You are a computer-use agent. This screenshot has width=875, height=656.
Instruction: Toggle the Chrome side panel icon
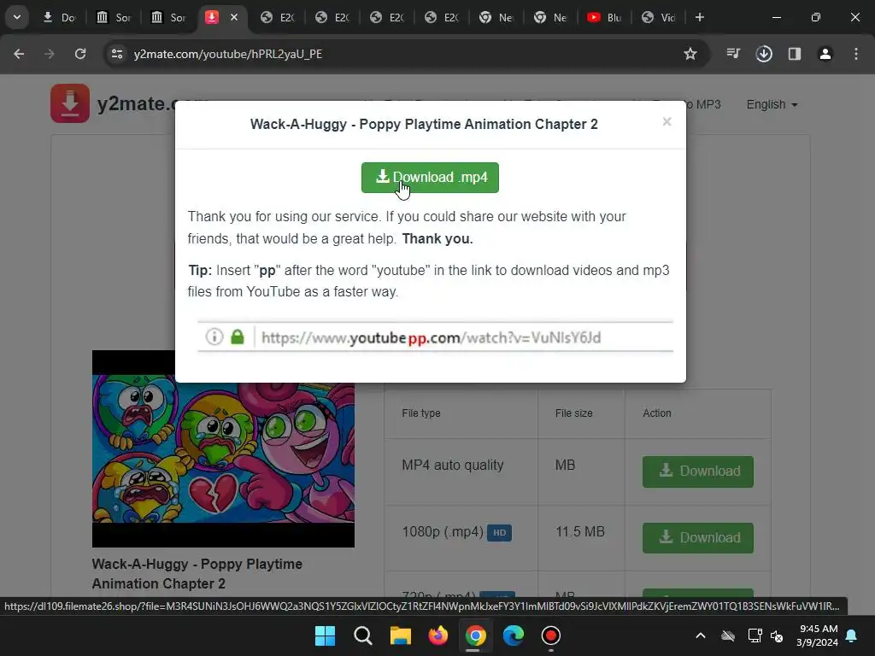tap(795, 54)
